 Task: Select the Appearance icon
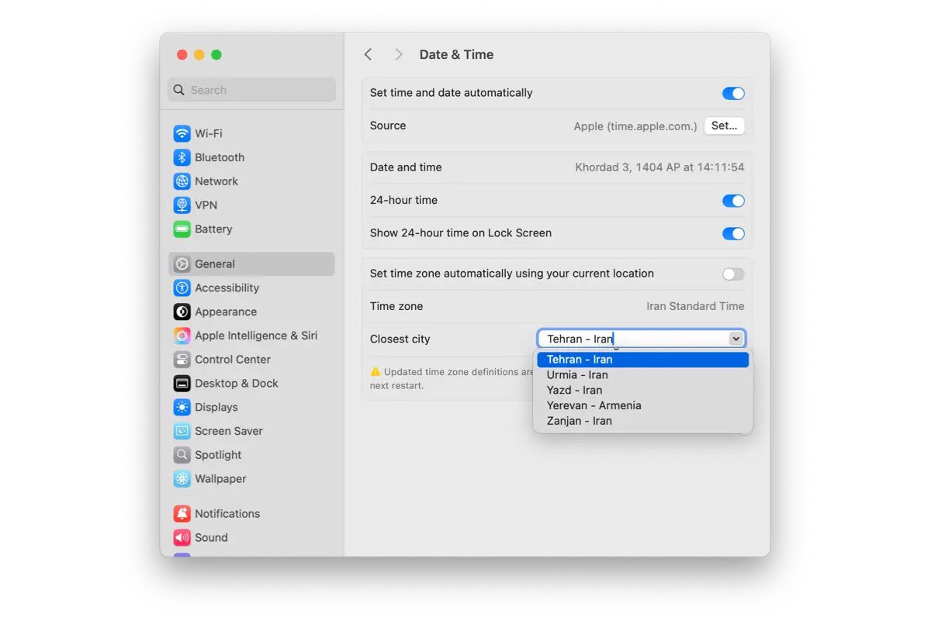click(x=182, y=312)
